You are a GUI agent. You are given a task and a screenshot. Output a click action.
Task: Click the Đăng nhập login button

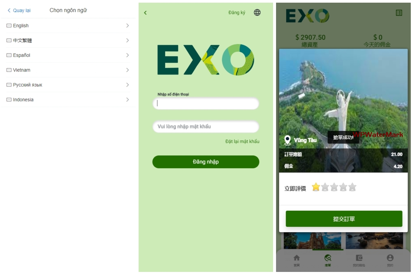[206, 162]
